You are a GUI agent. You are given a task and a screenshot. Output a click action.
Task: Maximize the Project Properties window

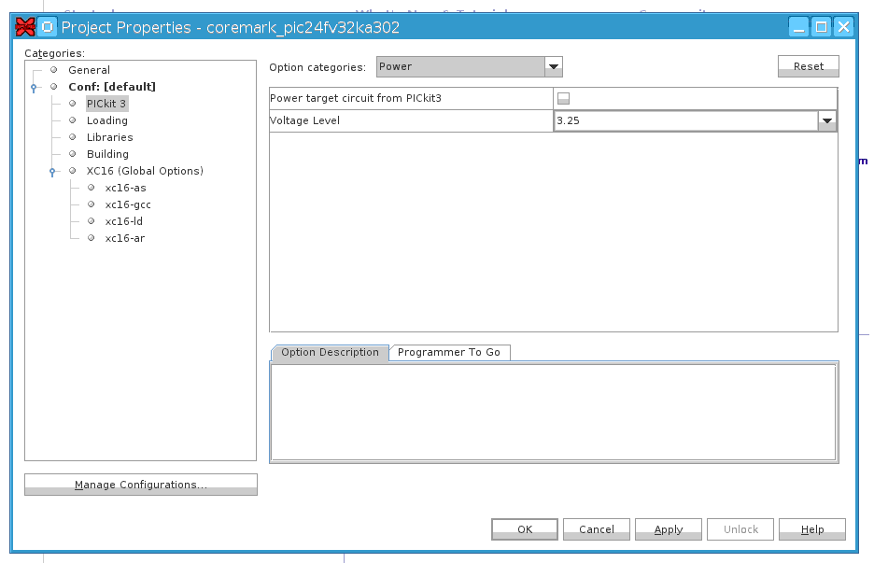[821, 27]
